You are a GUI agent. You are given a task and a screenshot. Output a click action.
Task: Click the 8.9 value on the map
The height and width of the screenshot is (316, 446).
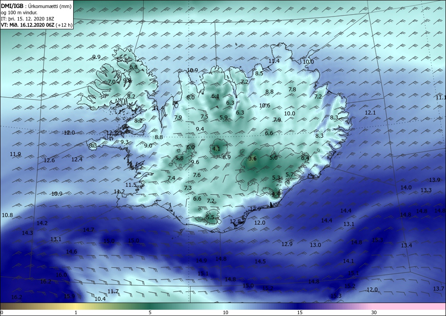pyautogui.click(x=227, y=157)
